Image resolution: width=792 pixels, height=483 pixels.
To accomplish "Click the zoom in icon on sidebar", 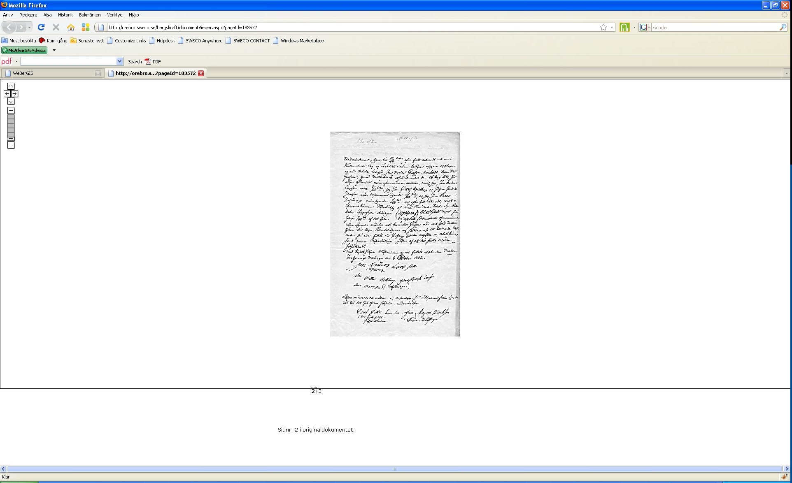I will [11, 111].
